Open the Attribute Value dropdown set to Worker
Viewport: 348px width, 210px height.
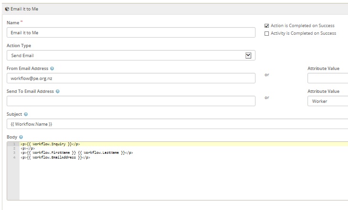pyautogui.click(x=328, y=101)
